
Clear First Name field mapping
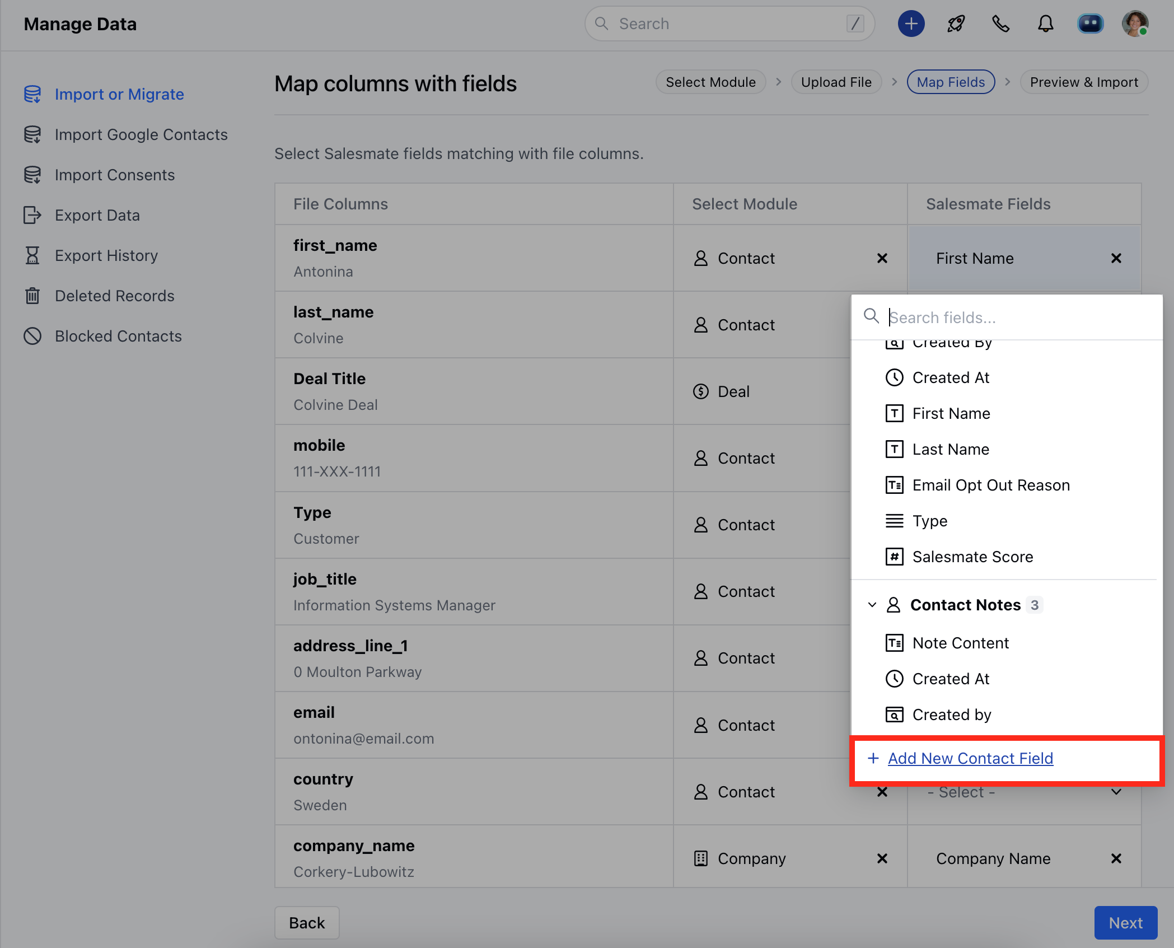1116,258
